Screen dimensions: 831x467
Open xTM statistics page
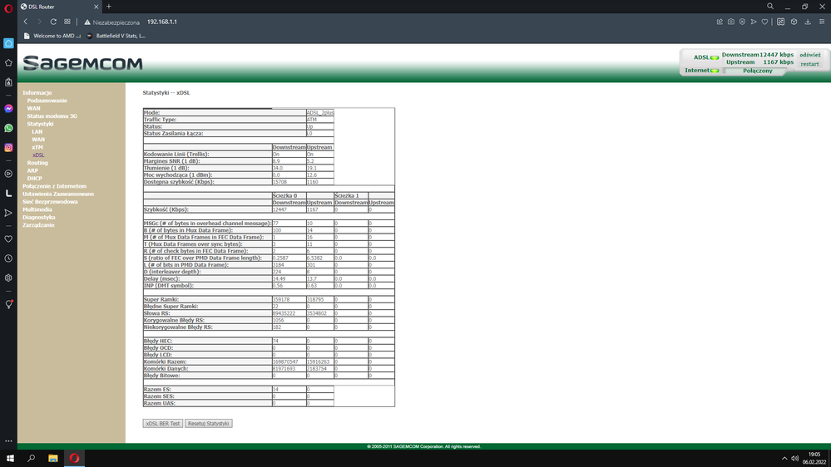[x=37, y=147]
